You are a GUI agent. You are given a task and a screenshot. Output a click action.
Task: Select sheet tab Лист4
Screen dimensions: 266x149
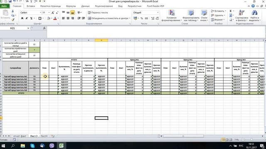(44, 136)
